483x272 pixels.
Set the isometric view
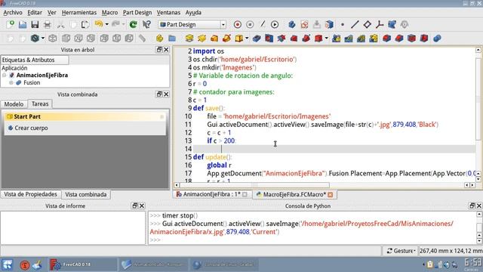click(x=53, y=39)
